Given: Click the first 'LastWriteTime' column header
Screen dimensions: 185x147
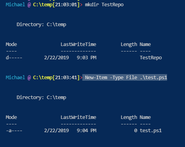Looking at the screenshot, I should pyautogui.click(x=78, y=44).
